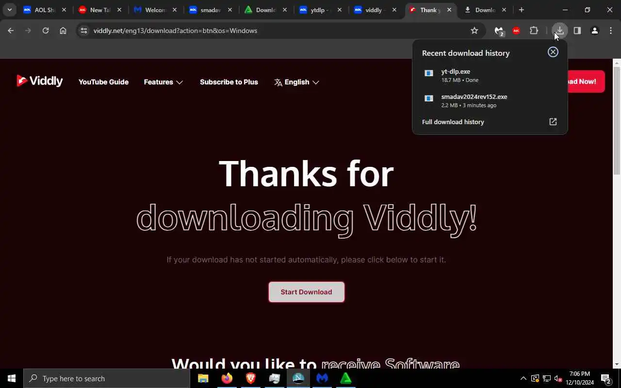The width and height of the screenshot is (621, 388).
Task: Bookmark this page with the star icon
Action: pos(474,31)
